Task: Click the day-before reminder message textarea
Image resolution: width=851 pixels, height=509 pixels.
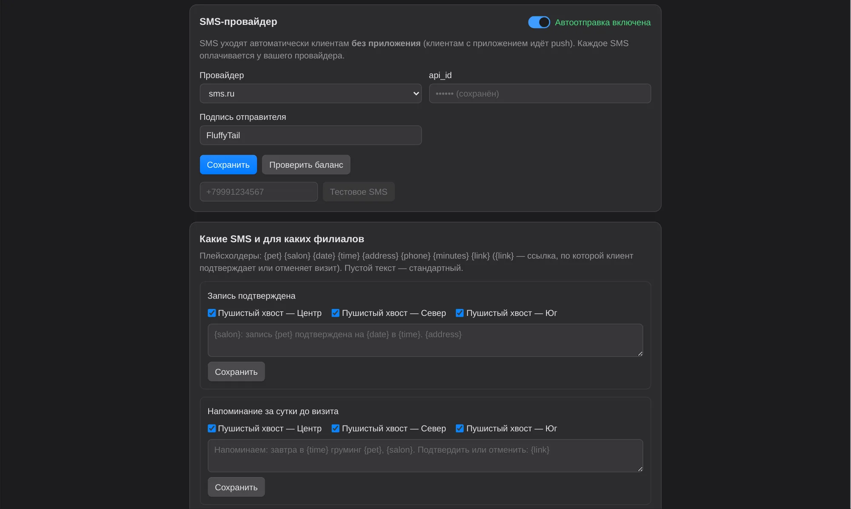Action: (x=425, y=455)
